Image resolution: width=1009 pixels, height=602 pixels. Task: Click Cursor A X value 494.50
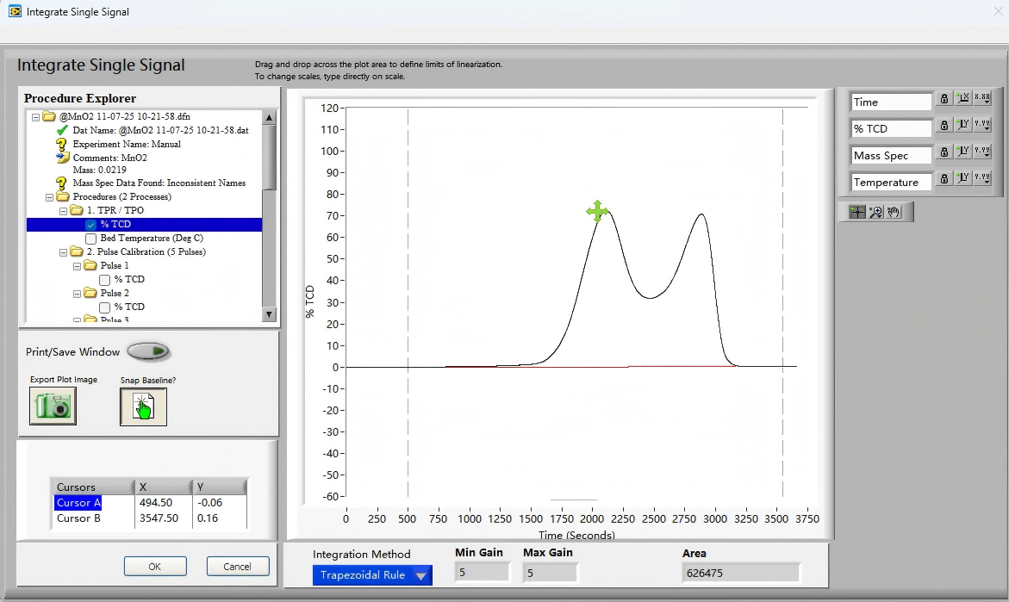click(x=156, y=503)
